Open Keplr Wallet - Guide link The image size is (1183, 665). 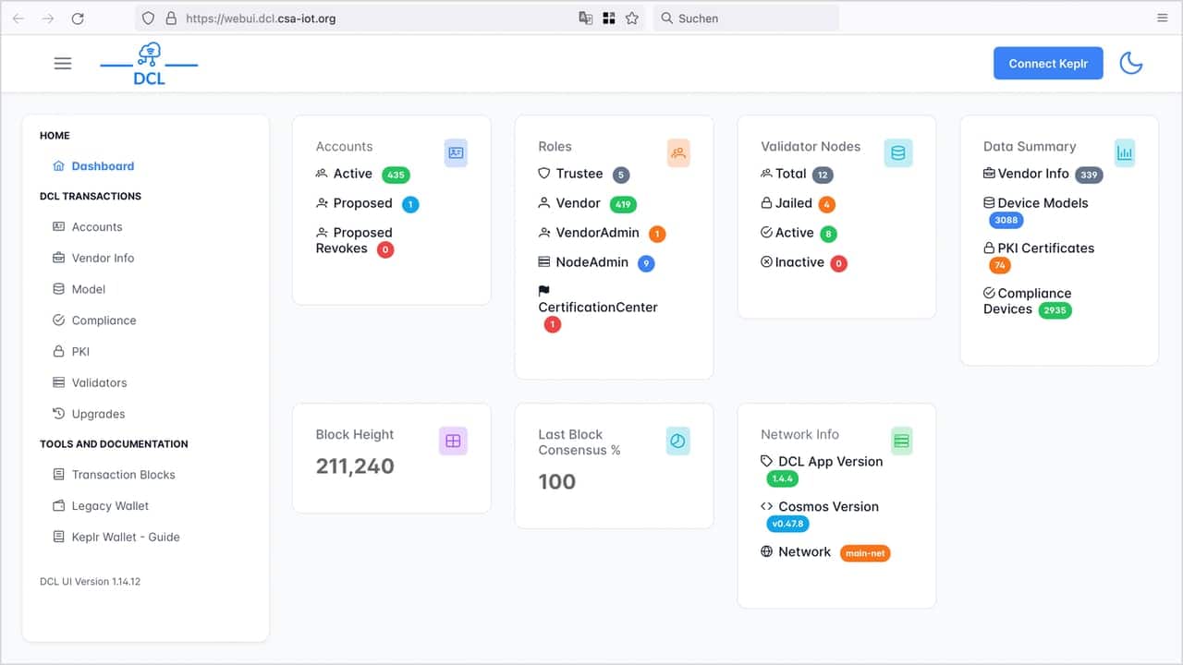click(126, 537)
